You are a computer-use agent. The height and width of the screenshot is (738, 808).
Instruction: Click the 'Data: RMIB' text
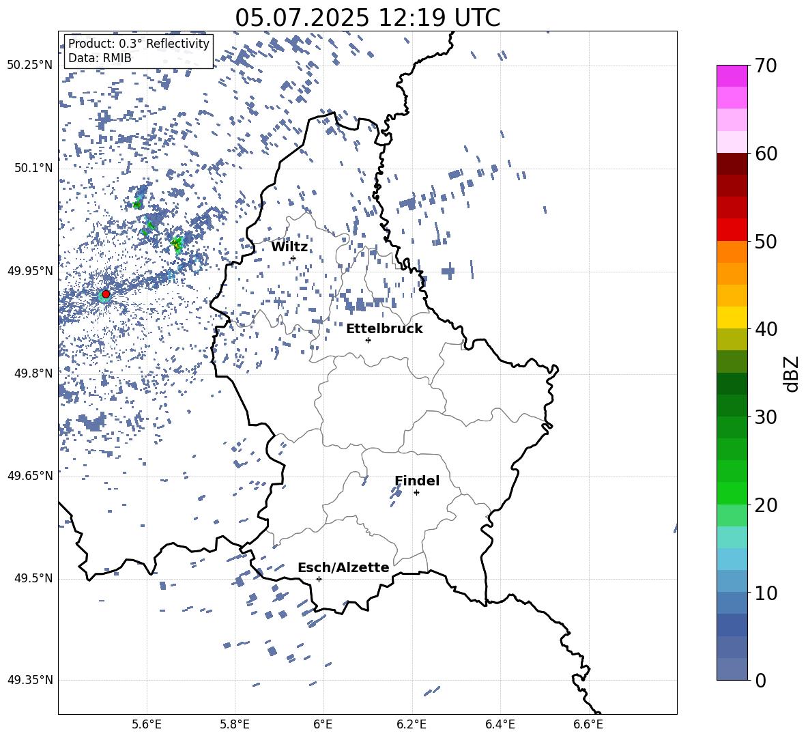pyautogui.click(x=100, y=58)
